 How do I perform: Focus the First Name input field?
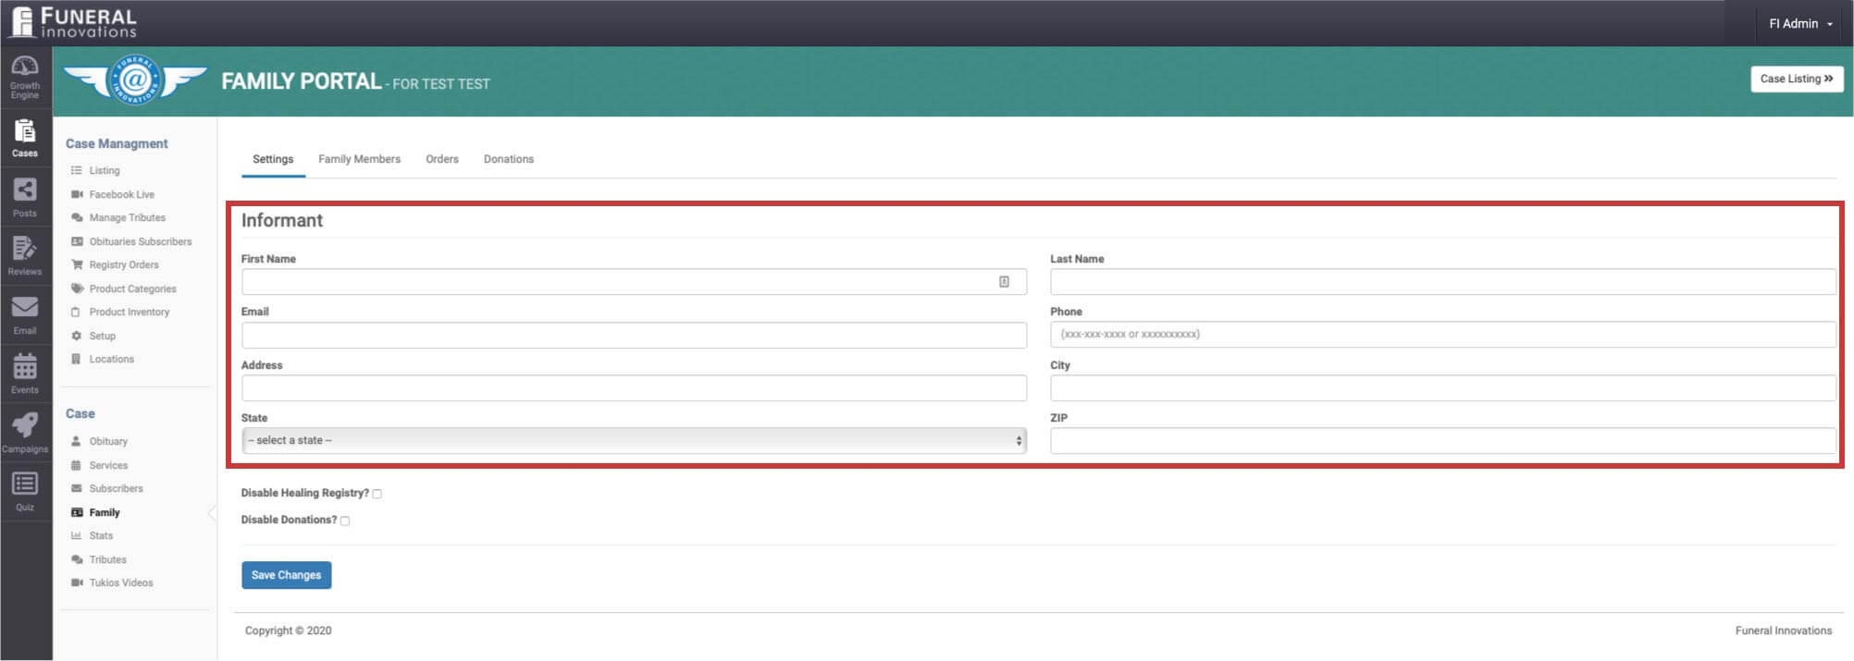click(634, 282)
